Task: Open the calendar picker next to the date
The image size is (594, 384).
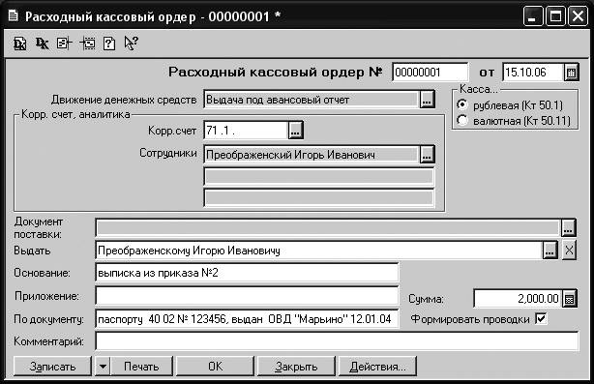Action: click(x=571, y=73)
